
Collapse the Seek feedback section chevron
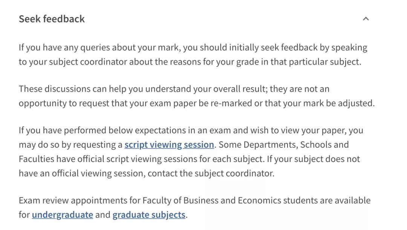(366, 19)
